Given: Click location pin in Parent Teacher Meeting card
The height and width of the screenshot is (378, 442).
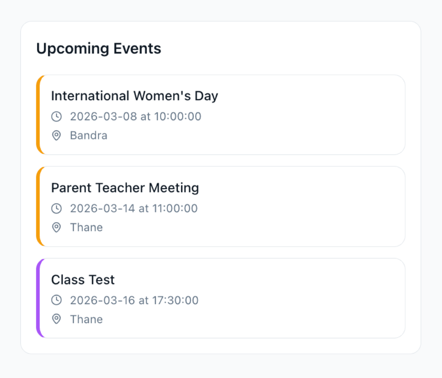Looking at the screenshot, I should pyautogui.click(x=57, y=227).
